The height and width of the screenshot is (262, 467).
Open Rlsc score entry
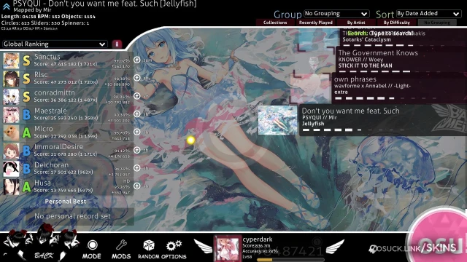tap(67, 79)
